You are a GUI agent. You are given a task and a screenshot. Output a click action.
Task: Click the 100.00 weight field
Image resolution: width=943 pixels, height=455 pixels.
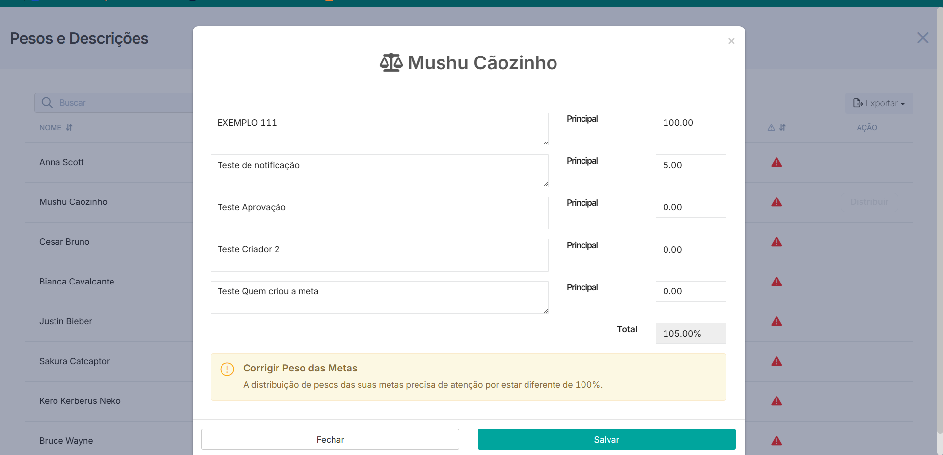click(691, 123)
